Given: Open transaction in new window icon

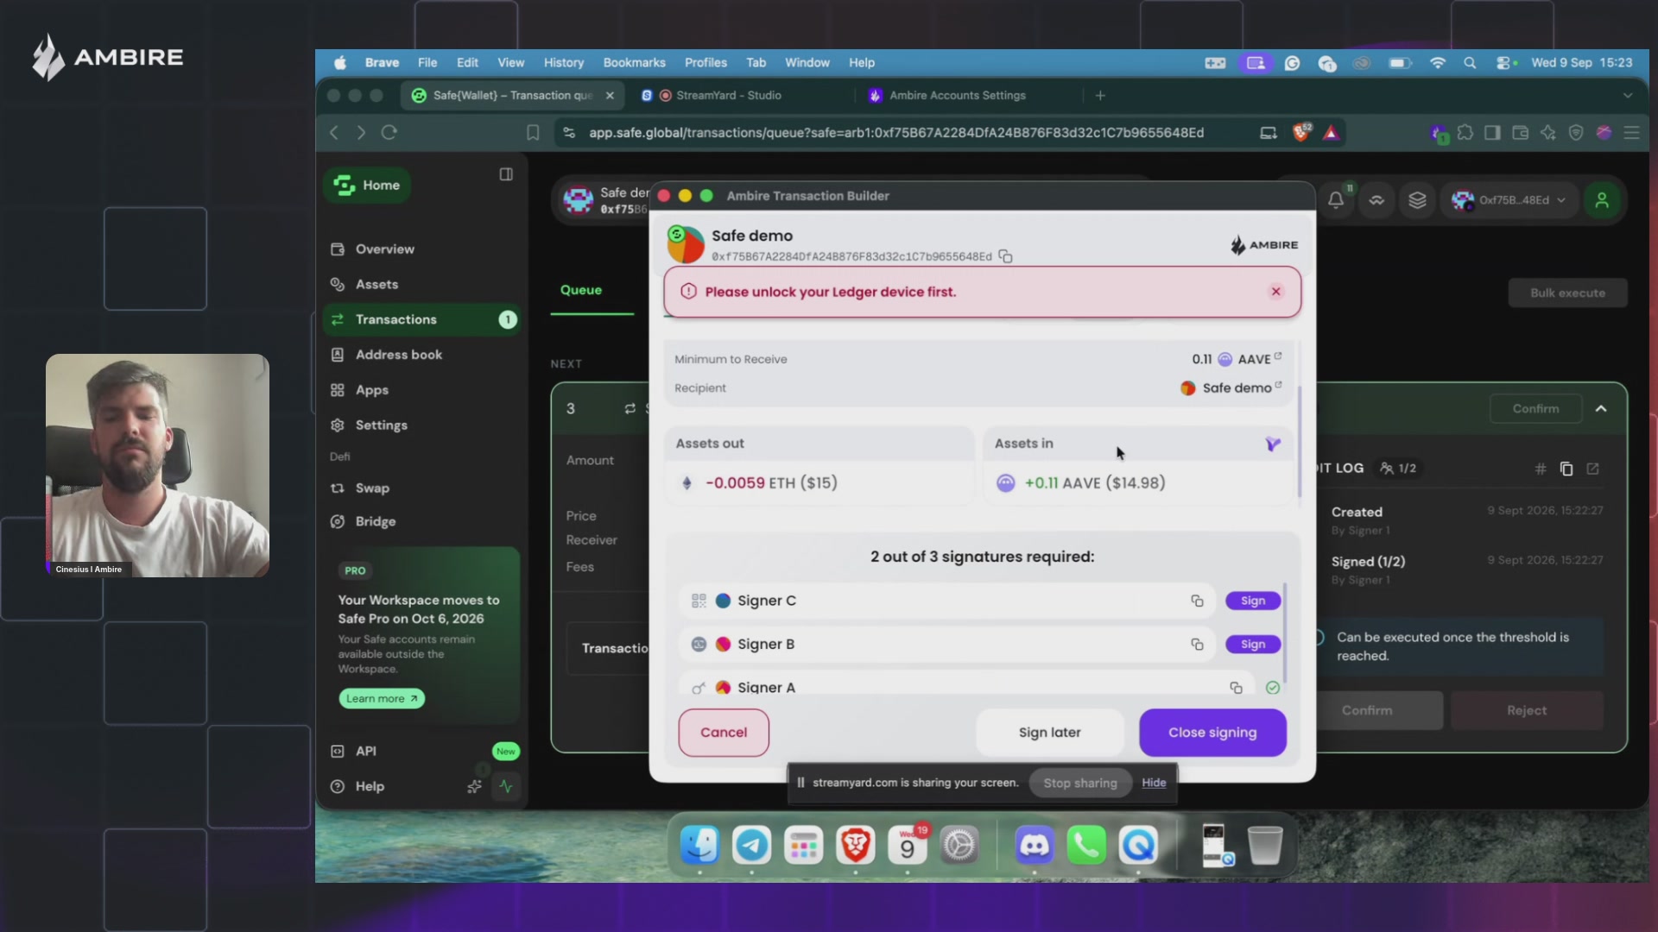Looking at the screenshot, I should click(1593, 469).
